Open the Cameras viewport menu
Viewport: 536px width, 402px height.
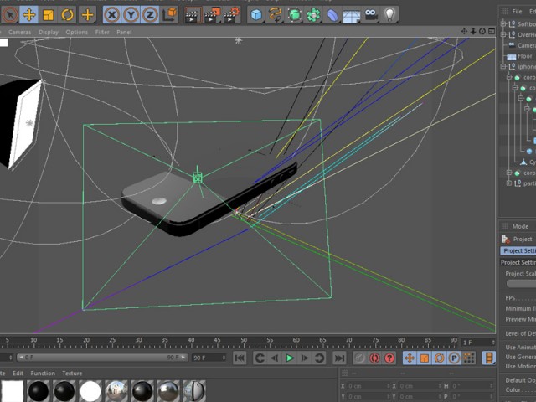coord(19,32)
